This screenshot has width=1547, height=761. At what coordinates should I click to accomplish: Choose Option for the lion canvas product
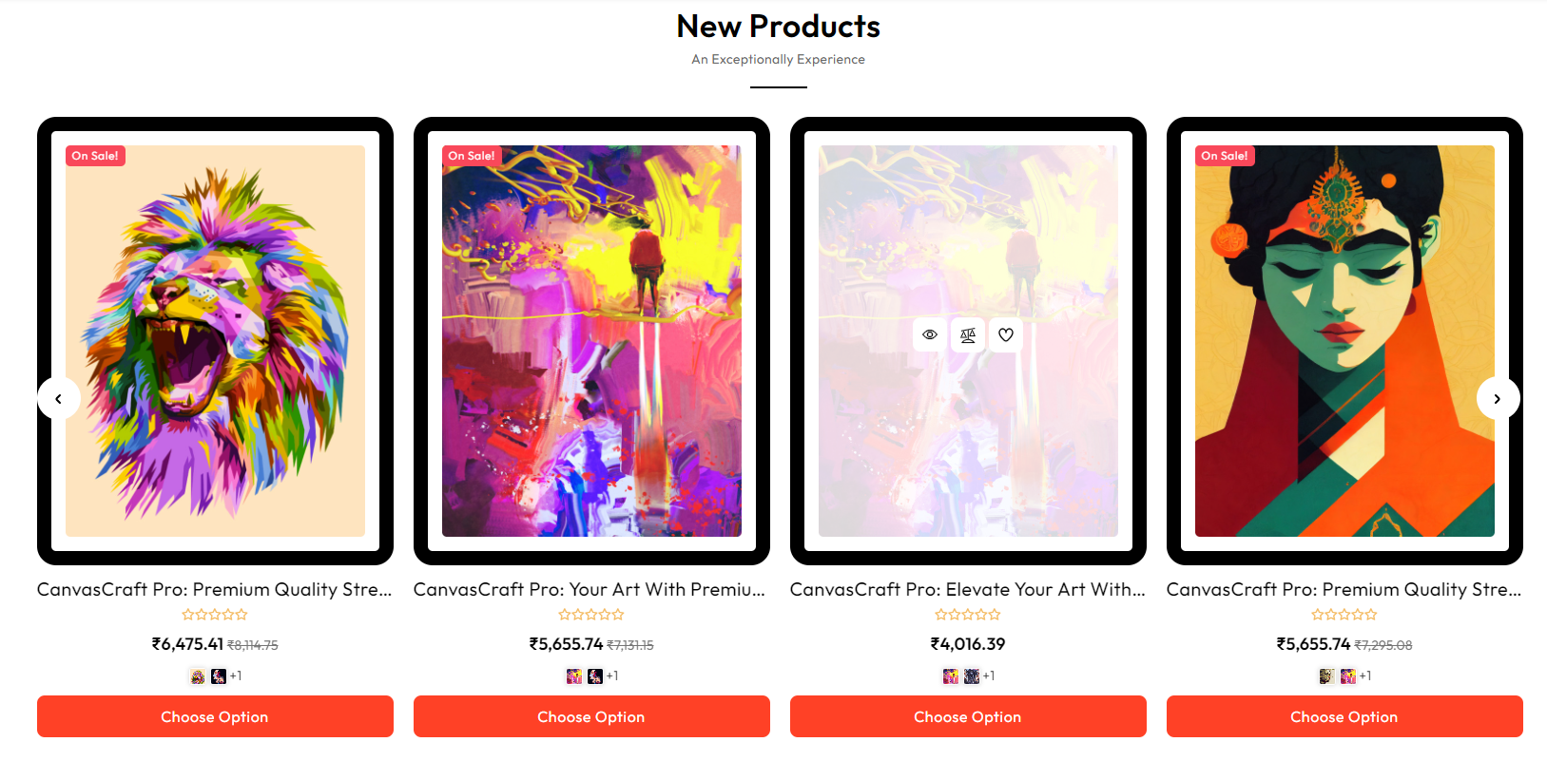coord(215,716)
